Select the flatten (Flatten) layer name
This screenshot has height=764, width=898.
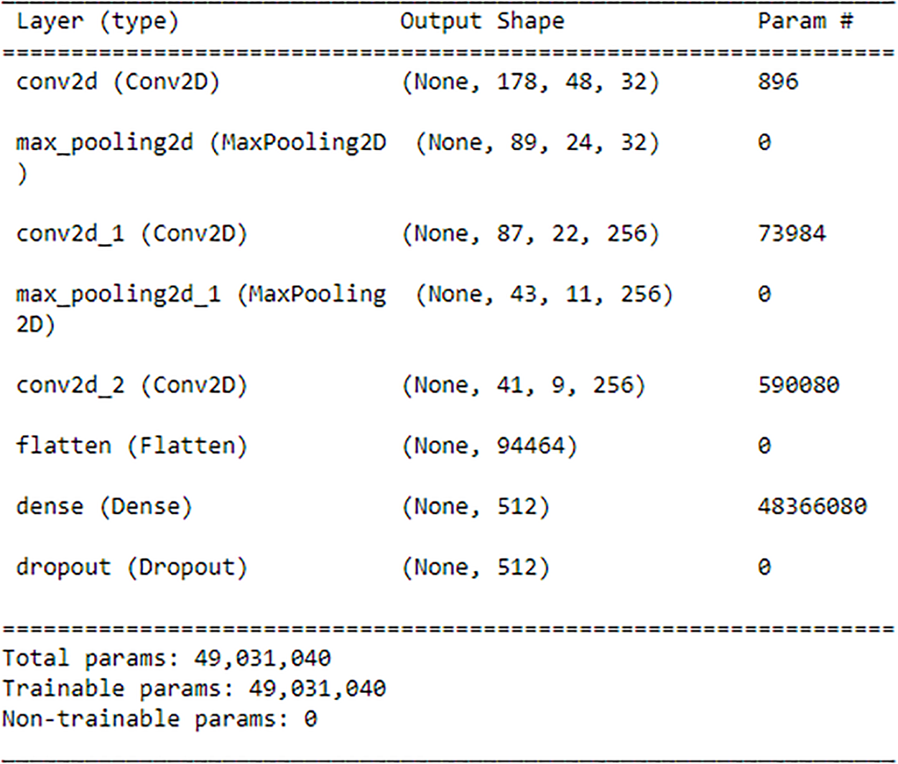(x=131, y=446)
